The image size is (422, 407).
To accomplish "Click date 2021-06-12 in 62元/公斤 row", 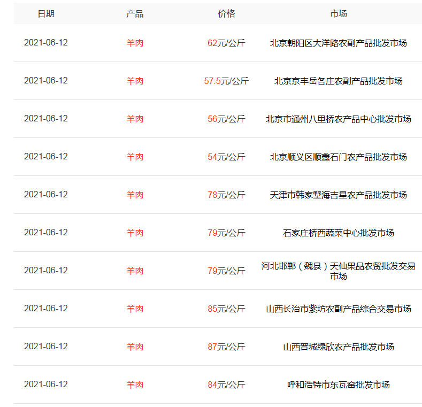I will 46,43.
